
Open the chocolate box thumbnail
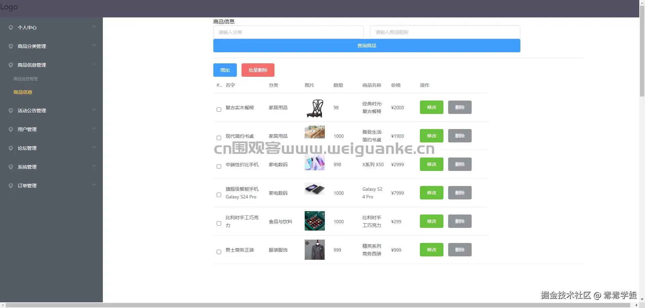click(x=315, y=221)
